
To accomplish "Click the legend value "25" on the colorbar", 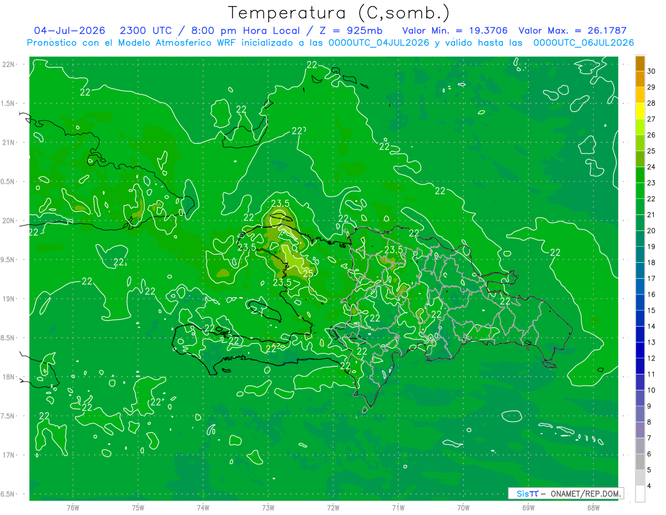I will (652, 151).
